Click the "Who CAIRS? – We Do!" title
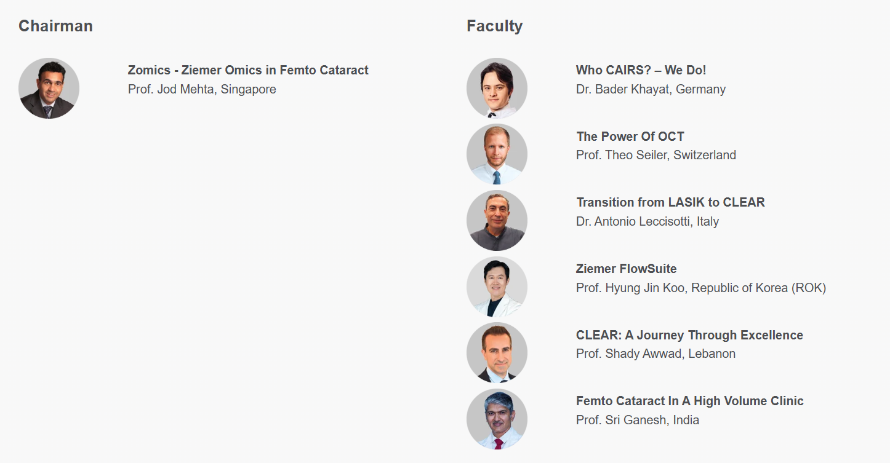890x463 pixels. coord(641,70)
